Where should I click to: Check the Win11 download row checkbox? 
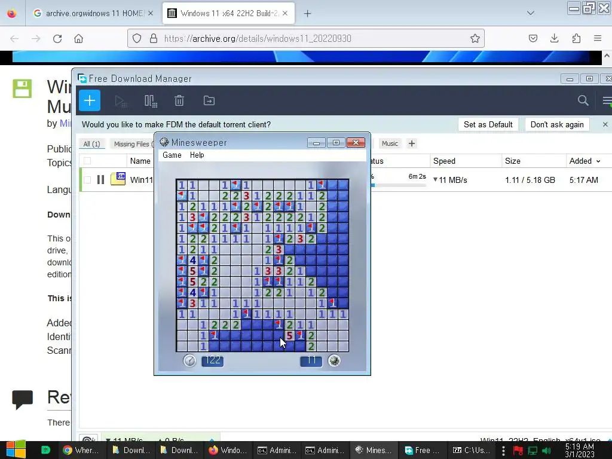(x=87, y=179)
